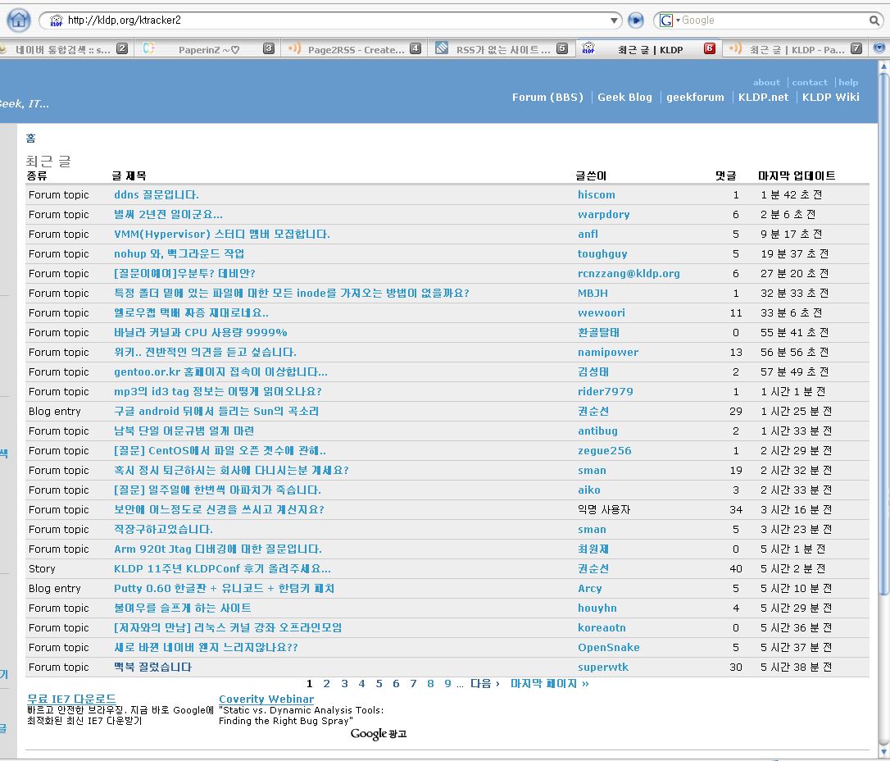Switch to the PaperinZ tab
890x761 pixels.
pyautogui.click(x=208, y=49)
